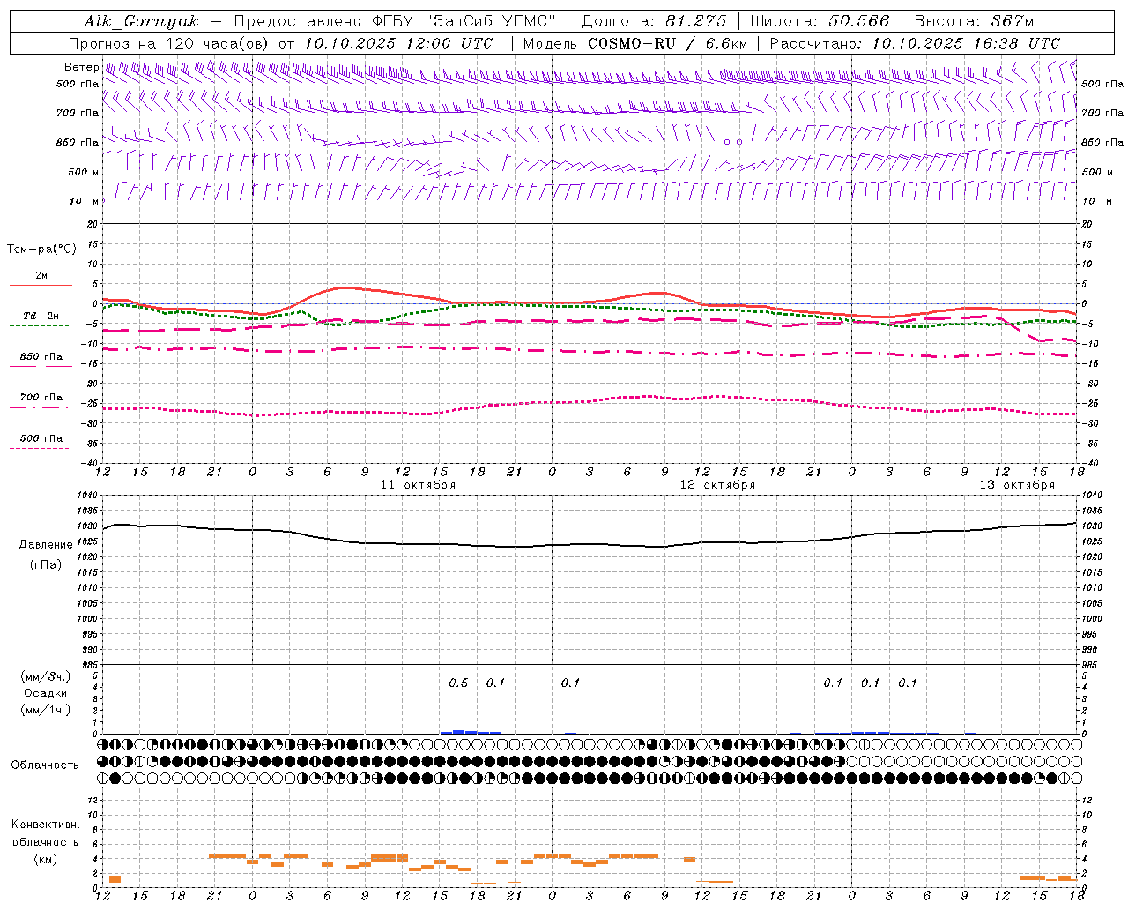This screenshot has height=903, width=1128.
Task: Click the station name Alk_Gornyak in the header
Action: [141, 21]
